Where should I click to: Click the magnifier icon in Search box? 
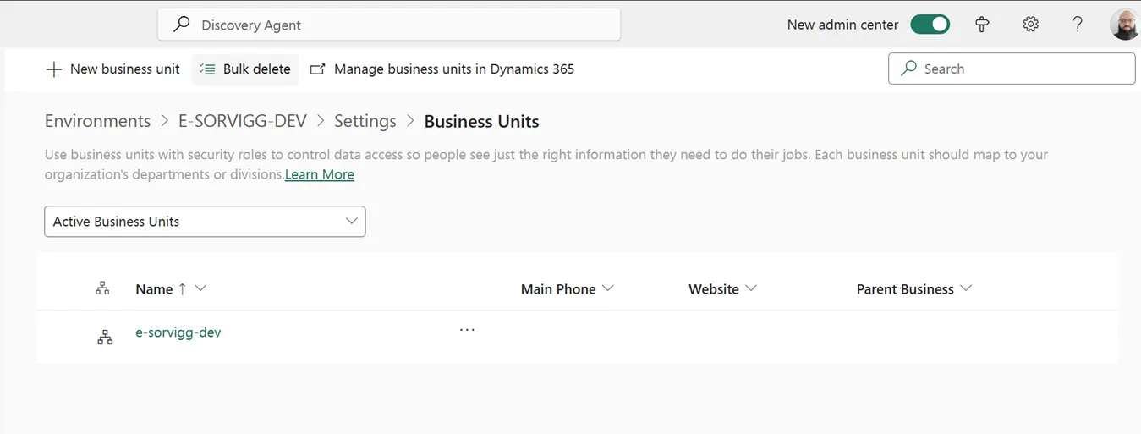[909, 69]
